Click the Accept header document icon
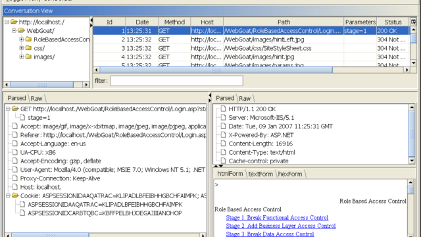Image resolution: width=421 pixels, height=237 pixels. point(15,126)
